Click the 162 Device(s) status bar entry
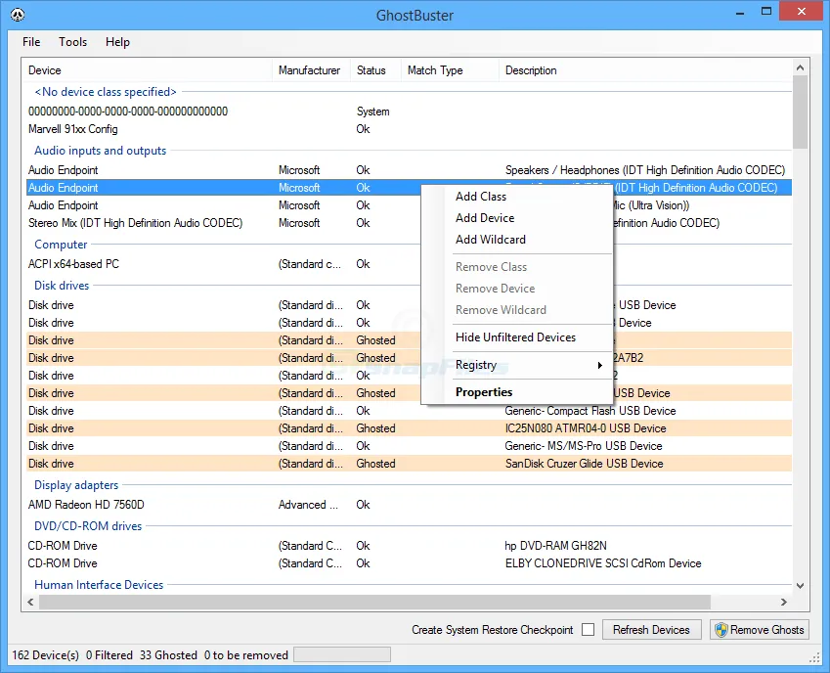 click(45, 655)
